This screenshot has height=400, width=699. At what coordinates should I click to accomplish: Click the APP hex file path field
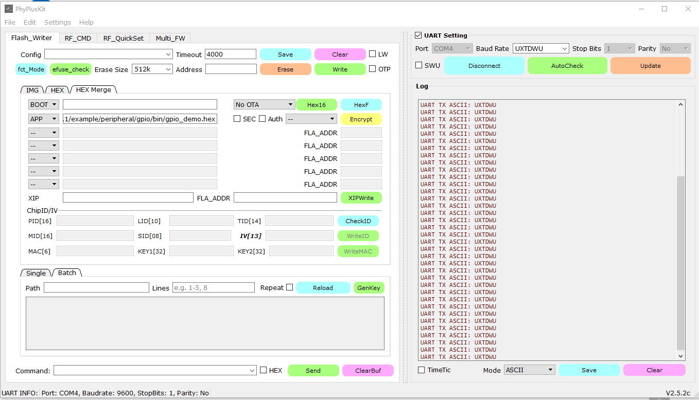(x=140, y=119)
